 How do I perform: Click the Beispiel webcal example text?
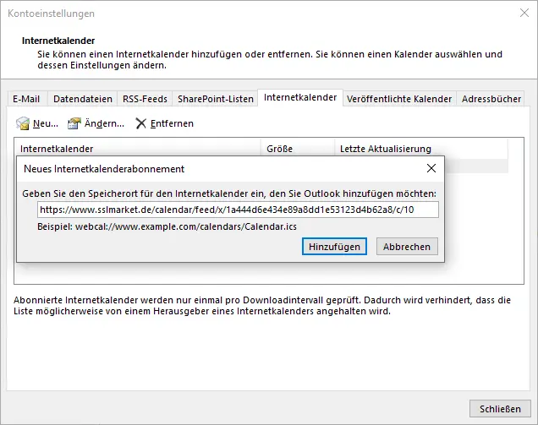[167, 226]
